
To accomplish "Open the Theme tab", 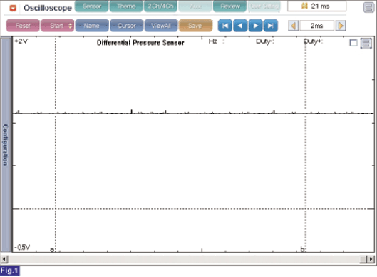I will [126, 6].
